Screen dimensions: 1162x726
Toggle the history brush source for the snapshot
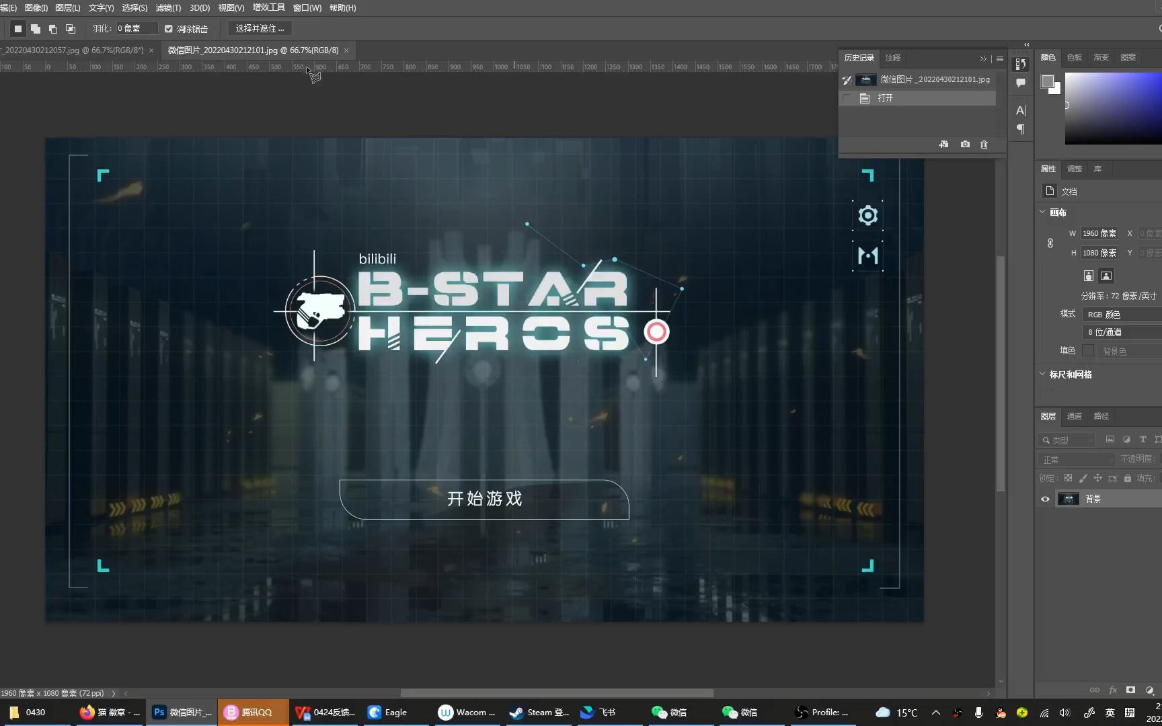coord(847,80)
